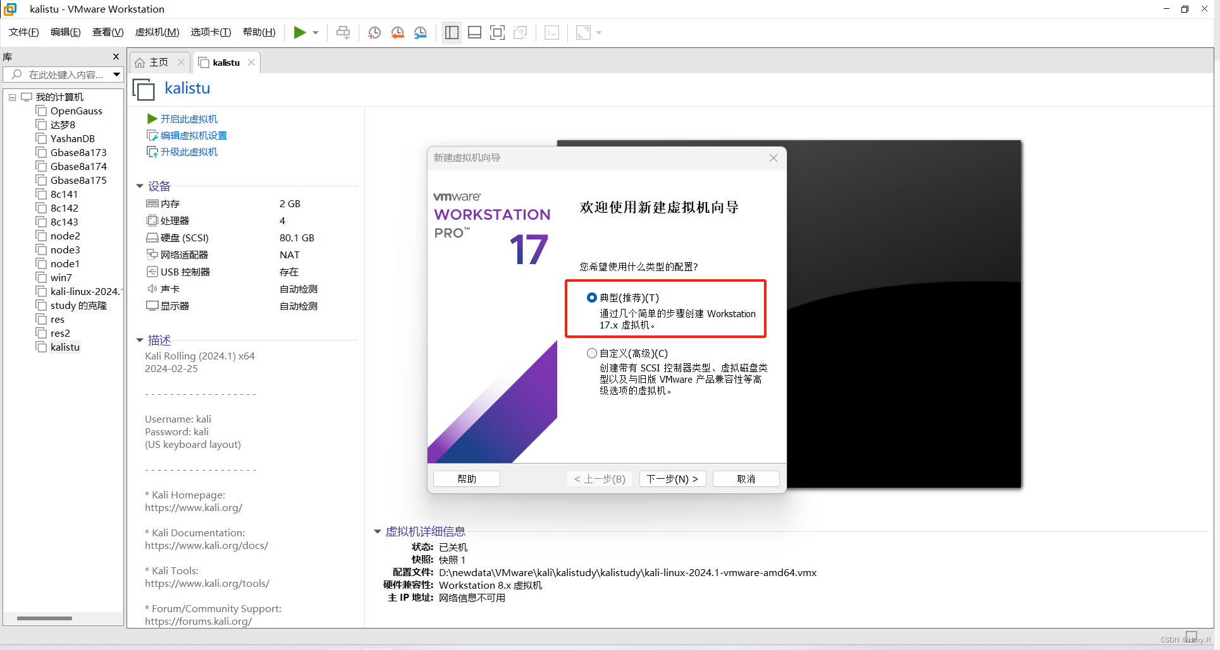
Task: Close the 新建虚拟机向导 dialog
Action: (x=773, y=158)
